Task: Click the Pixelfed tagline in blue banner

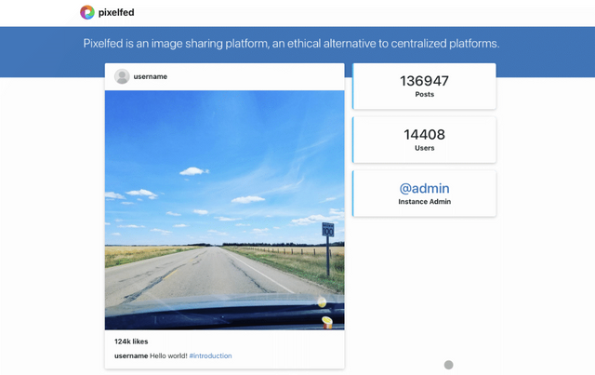Action: pos(291,44)
